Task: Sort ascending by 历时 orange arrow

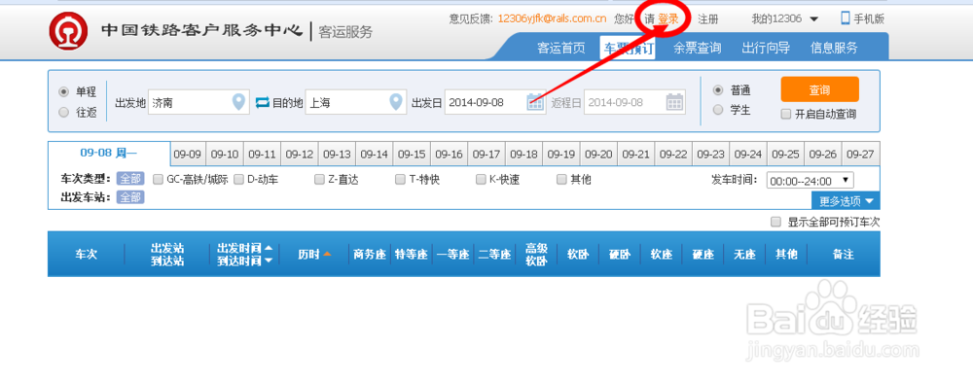Action: click(327, 254)
